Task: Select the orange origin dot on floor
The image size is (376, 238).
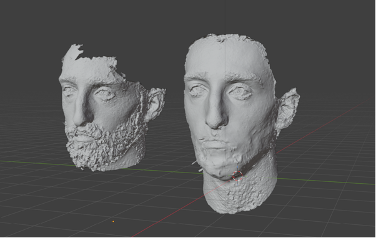Action: pos(113,222)
